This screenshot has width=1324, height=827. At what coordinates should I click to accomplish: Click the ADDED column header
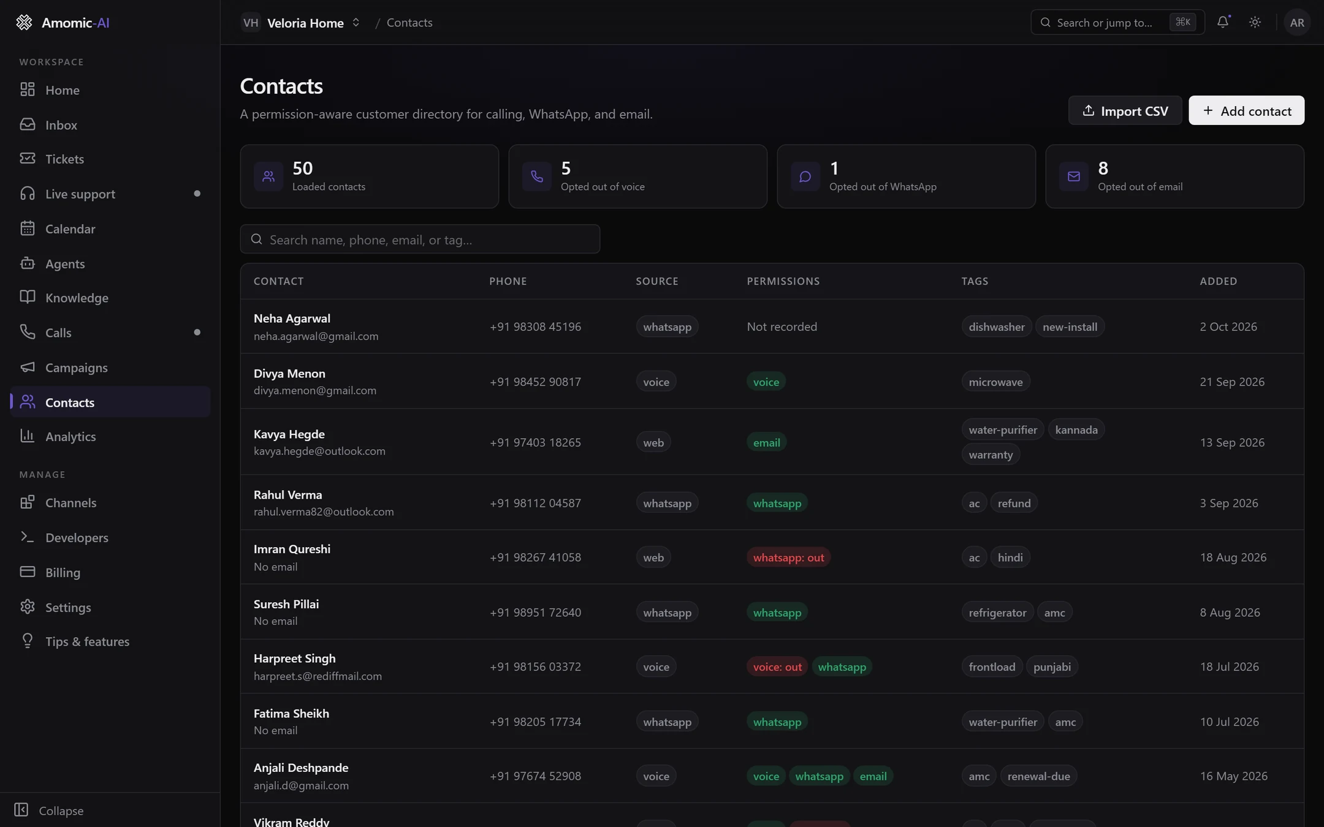pos(1218,281)
